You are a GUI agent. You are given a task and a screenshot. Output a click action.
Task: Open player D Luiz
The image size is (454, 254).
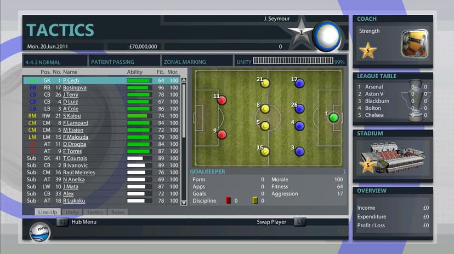[x=70, y=102]
